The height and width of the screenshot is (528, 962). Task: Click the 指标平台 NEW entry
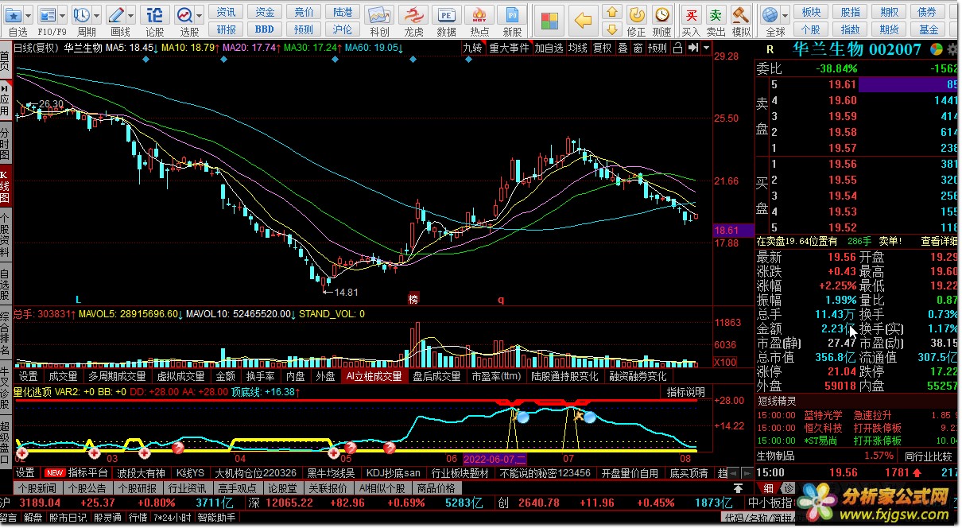(77, 473)
